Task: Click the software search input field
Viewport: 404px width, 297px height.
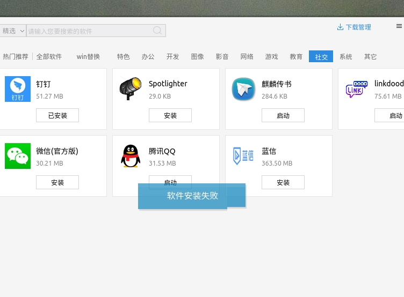Action: pyautogui.click(x=89, y=31)
